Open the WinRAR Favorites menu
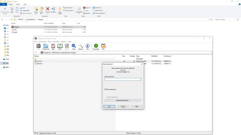Image resolution: width=241 pixels, height=135 pixels. point(56,42)
